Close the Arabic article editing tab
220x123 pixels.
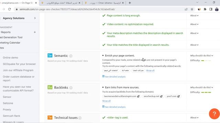pyautogui.click(x=79, y=3)
